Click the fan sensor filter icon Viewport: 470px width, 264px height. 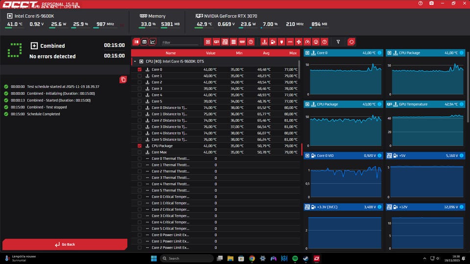tap(299, 42)
